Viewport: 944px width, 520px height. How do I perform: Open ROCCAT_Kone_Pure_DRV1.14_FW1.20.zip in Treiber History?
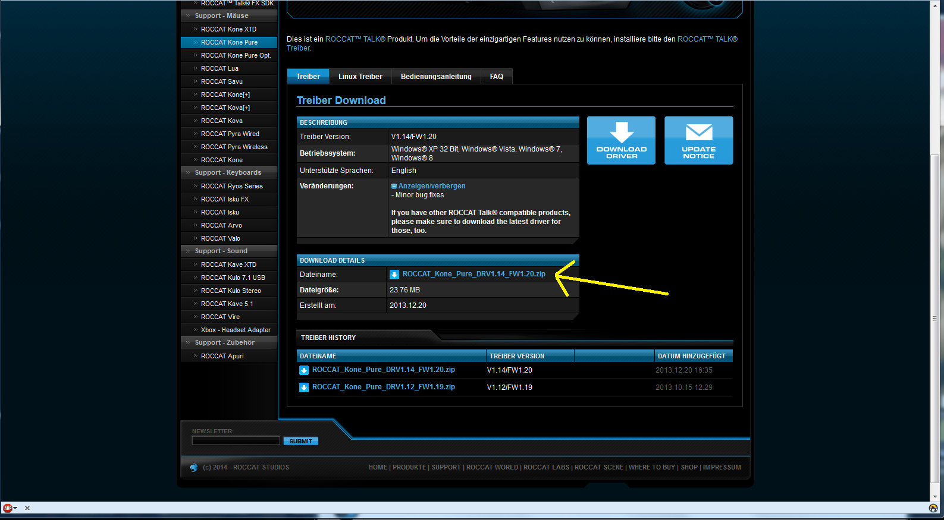[384, 370]
